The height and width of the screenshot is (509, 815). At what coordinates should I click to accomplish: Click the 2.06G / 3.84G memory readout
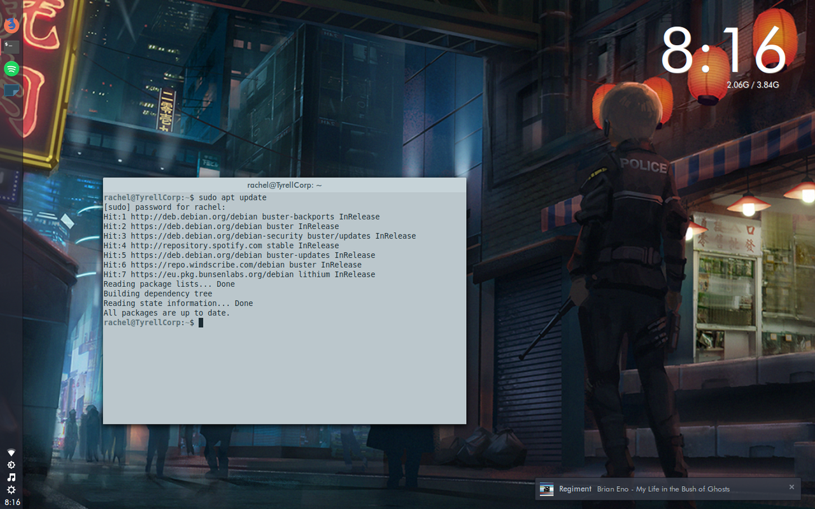pos(753,85)
